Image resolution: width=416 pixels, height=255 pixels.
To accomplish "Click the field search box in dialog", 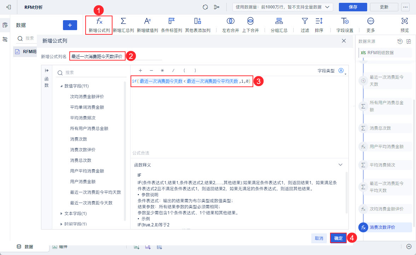I will (x=92, y=73).
